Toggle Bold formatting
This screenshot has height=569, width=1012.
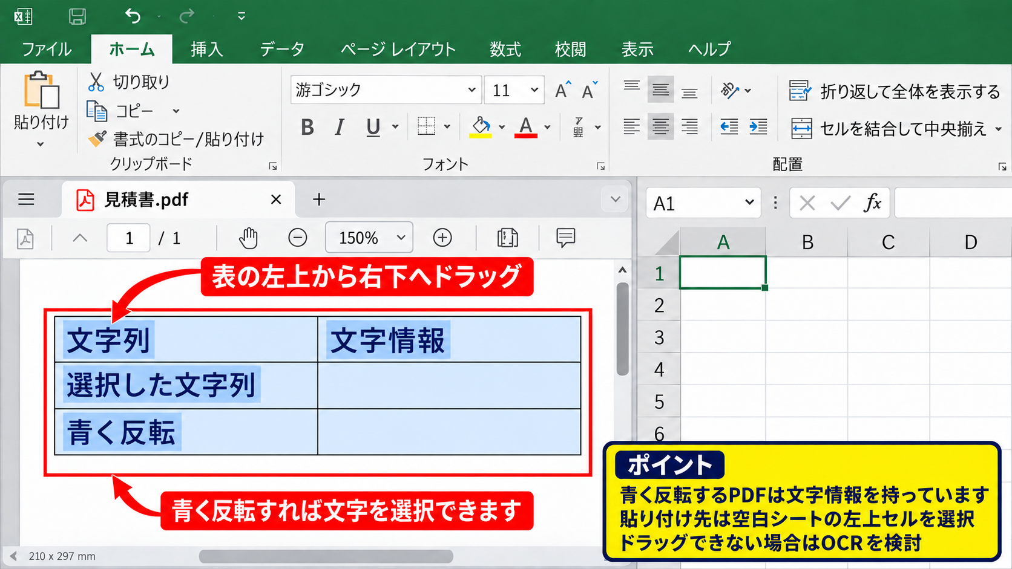point(307,127)
